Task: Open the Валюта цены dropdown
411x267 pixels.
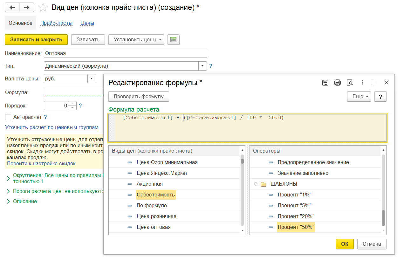Action: [x=92, y=79]
